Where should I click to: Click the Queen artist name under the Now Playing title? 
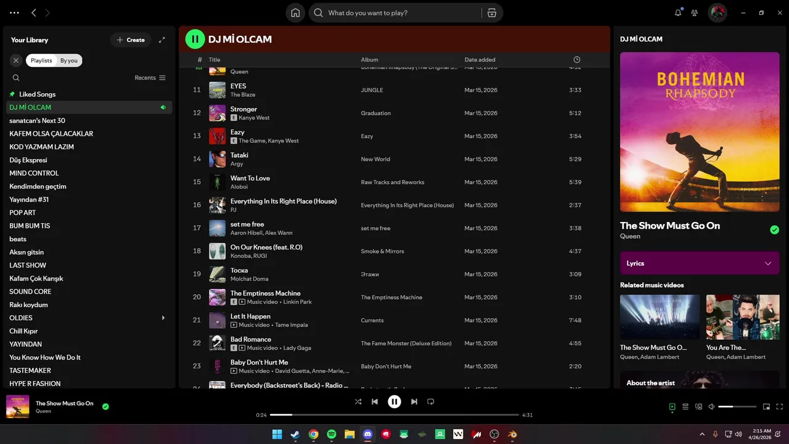point(630,236)
